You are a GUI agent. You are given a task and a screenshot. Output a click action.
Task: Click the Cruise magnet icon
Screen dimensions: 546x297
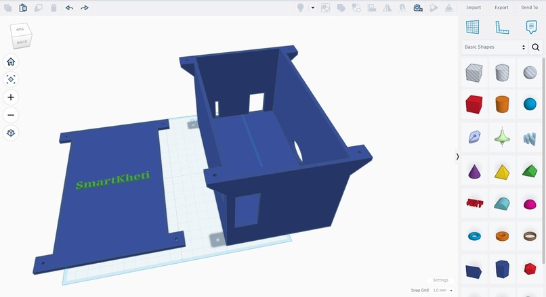point(402,7)
